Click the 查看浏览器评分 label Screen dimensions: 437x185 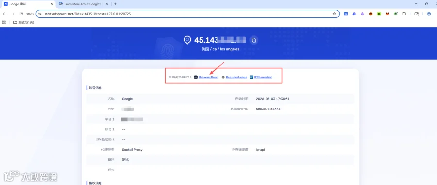[180, 77]
